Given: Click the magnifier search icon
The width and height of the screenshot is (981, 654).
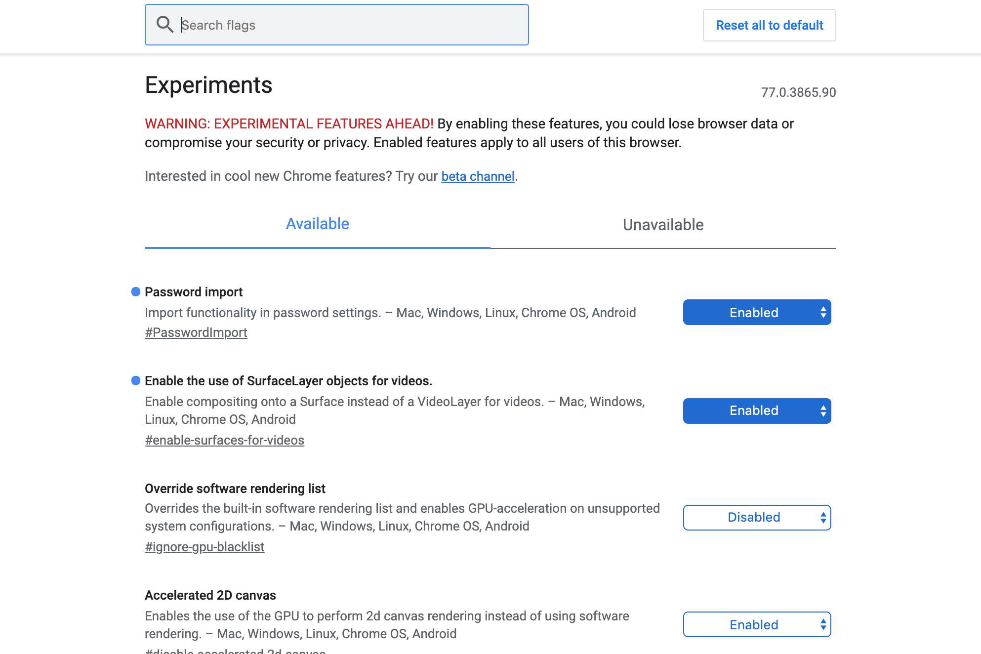Looking at the screenshot, I should tap(164, 24).
